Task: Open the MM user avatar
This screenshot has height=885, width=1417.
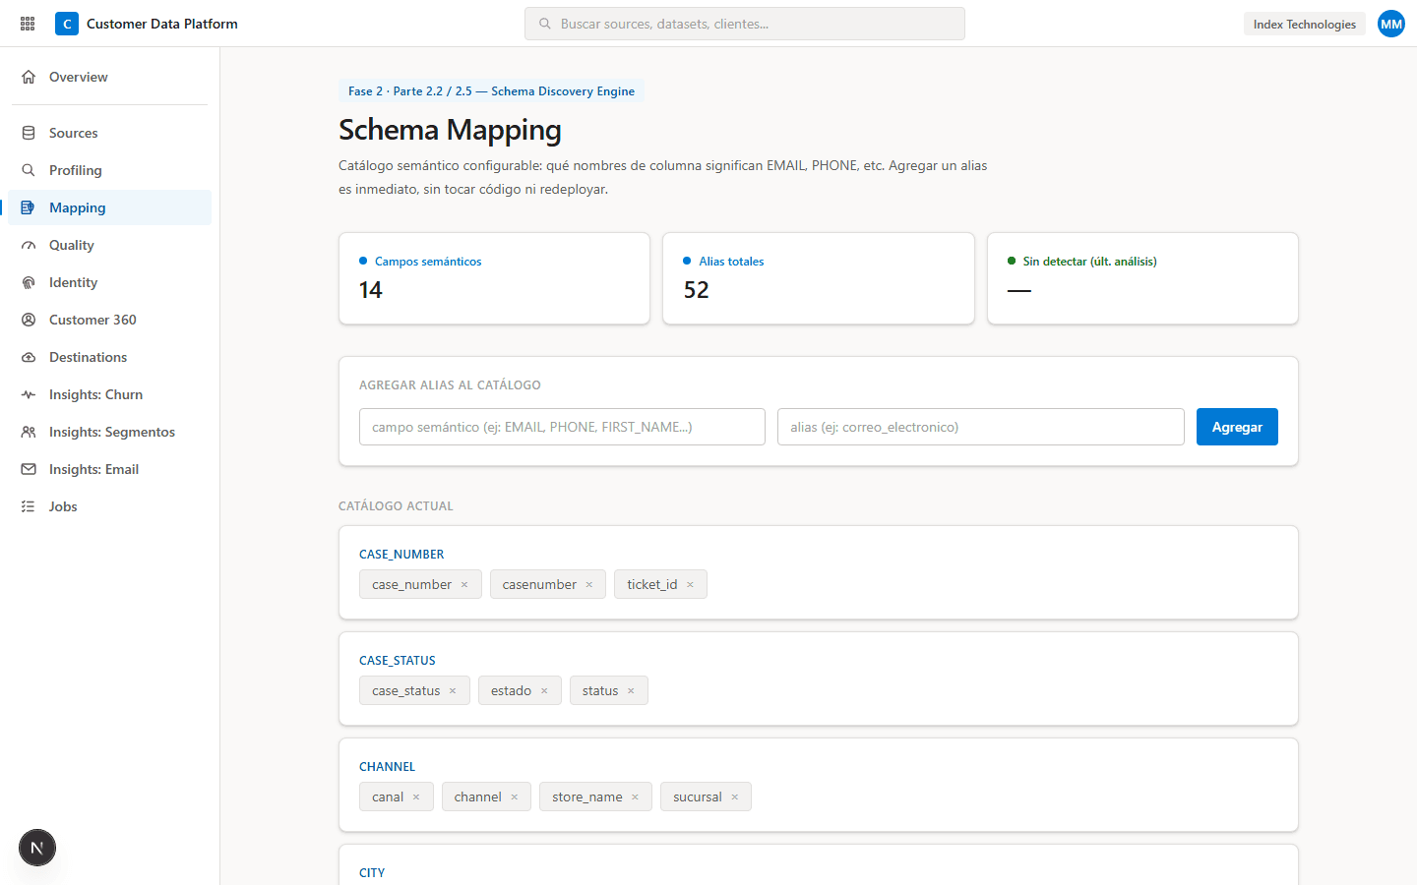Action: click(x=1391, y=24)
